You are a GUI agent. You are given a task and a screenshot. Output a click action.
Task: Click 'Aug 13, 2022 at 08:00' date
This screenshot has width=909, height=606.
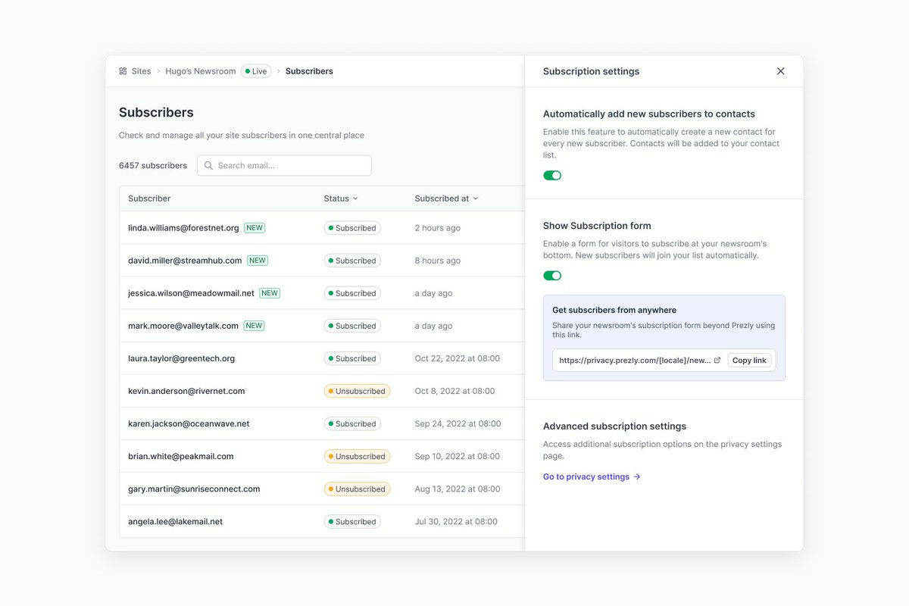click(457, 489)
